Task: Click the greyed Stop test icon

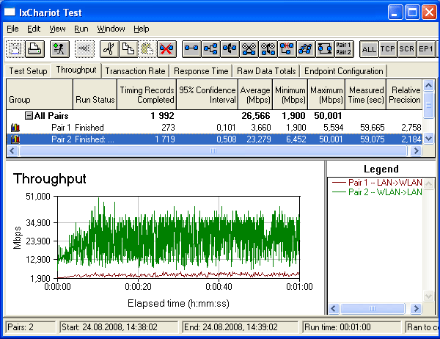Action: (84, 49)
